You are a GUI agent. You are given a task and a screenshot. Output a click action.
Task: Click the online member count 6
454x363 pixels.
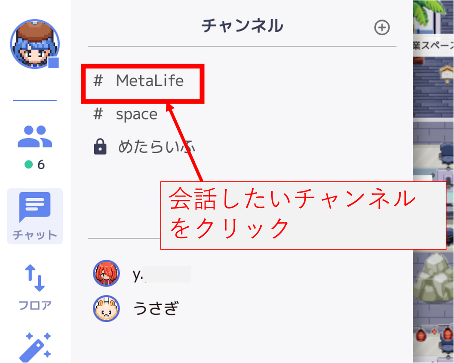[41, 165]
